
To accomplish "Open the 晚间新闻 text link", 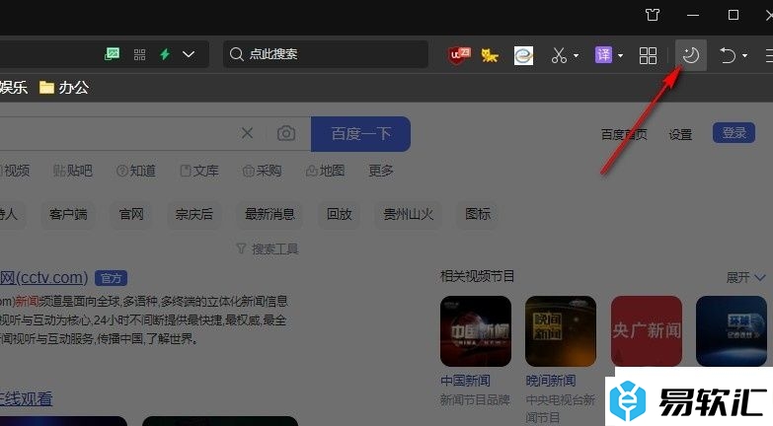I will coord(550,381).
